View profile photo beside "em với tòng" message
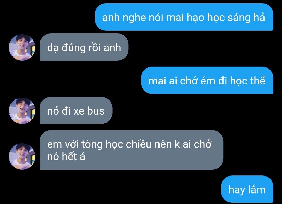This screenshot has height=204, width=282. click(22, 156)
